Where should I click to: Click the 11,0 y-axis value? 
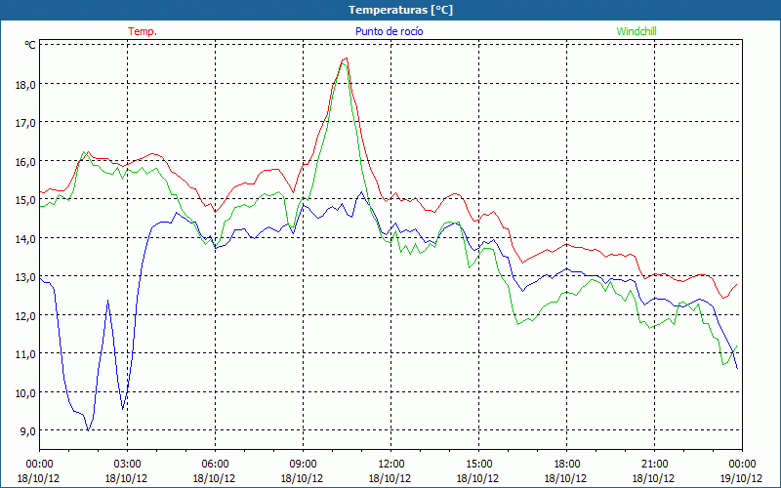tap(26, 354)
